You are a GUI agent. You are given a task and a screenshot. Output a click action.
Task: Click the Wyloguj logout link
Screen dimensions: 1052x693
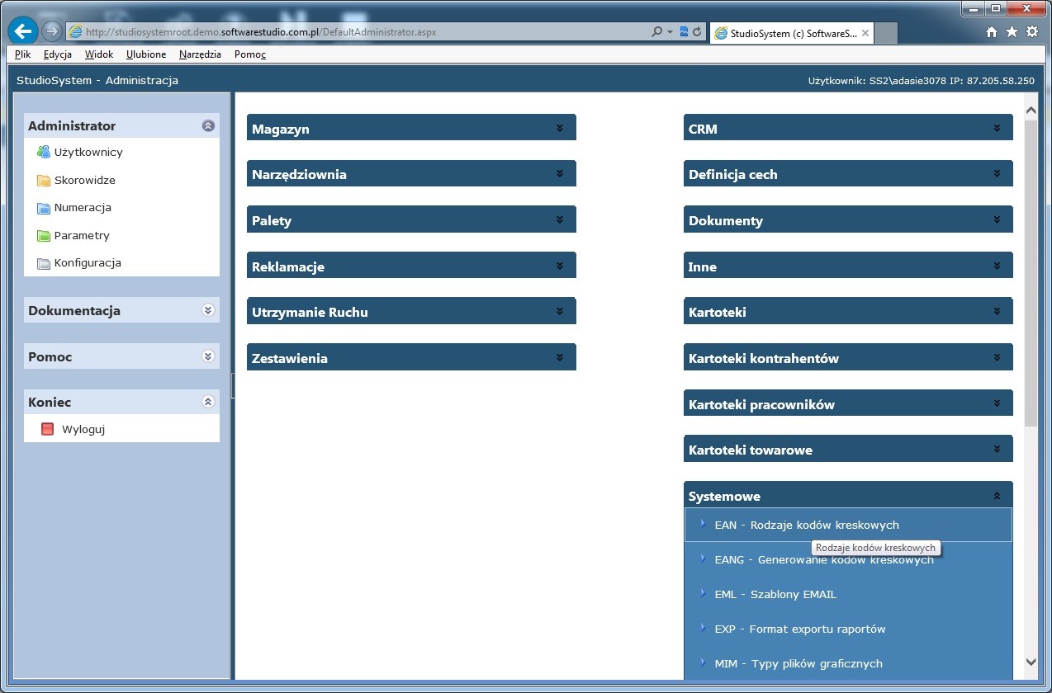pyautogui.click(x=83, y=429)
